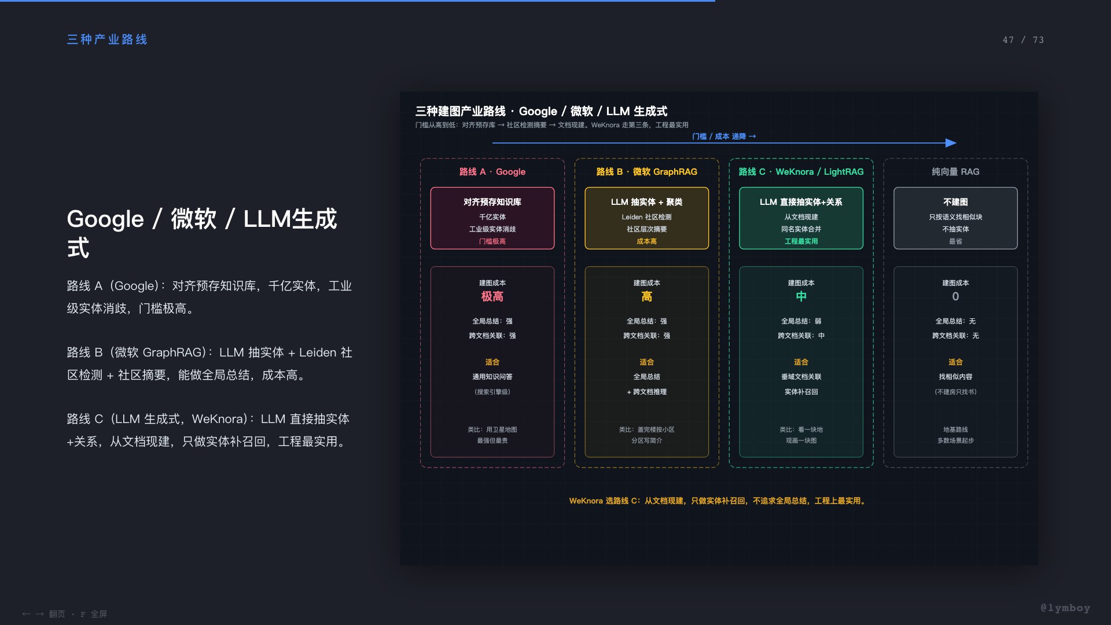Click the section label "三种产业路线"
The width and height of the screenshot is (1111, 625).
[x=107, y=39]
